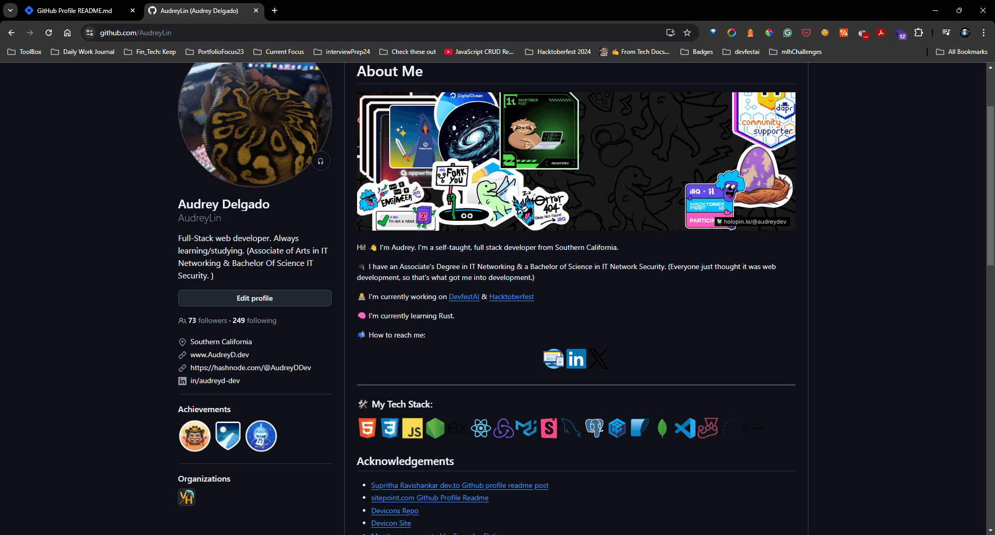Click the Edit profile button

click(254, 298)
